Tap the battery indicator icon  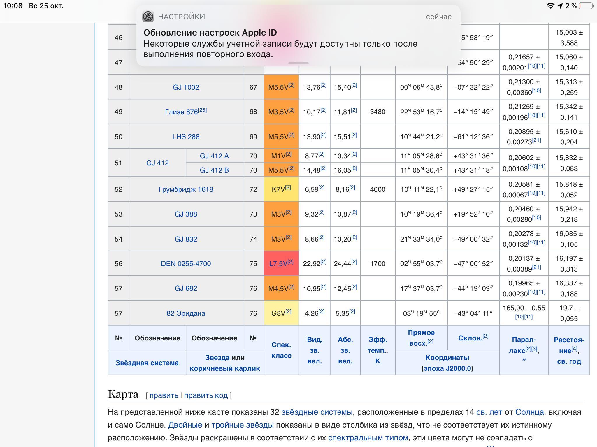click(587, 6)
